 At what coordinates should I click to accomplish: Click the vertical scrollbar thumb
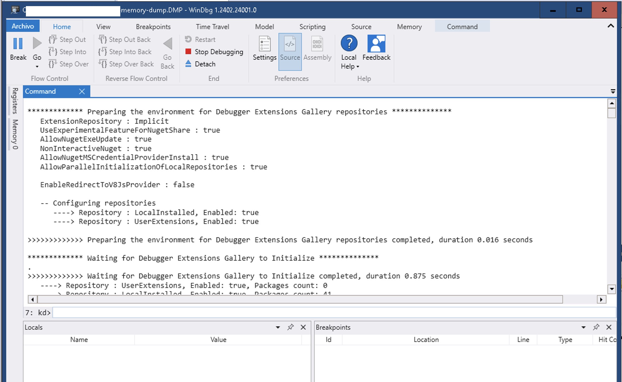pos(612,113)
